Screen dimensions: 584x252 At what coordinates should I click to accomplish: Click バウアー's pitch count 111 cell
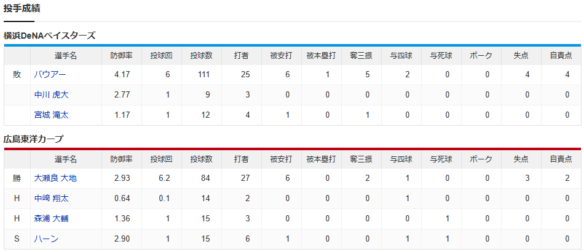(203, 75)
